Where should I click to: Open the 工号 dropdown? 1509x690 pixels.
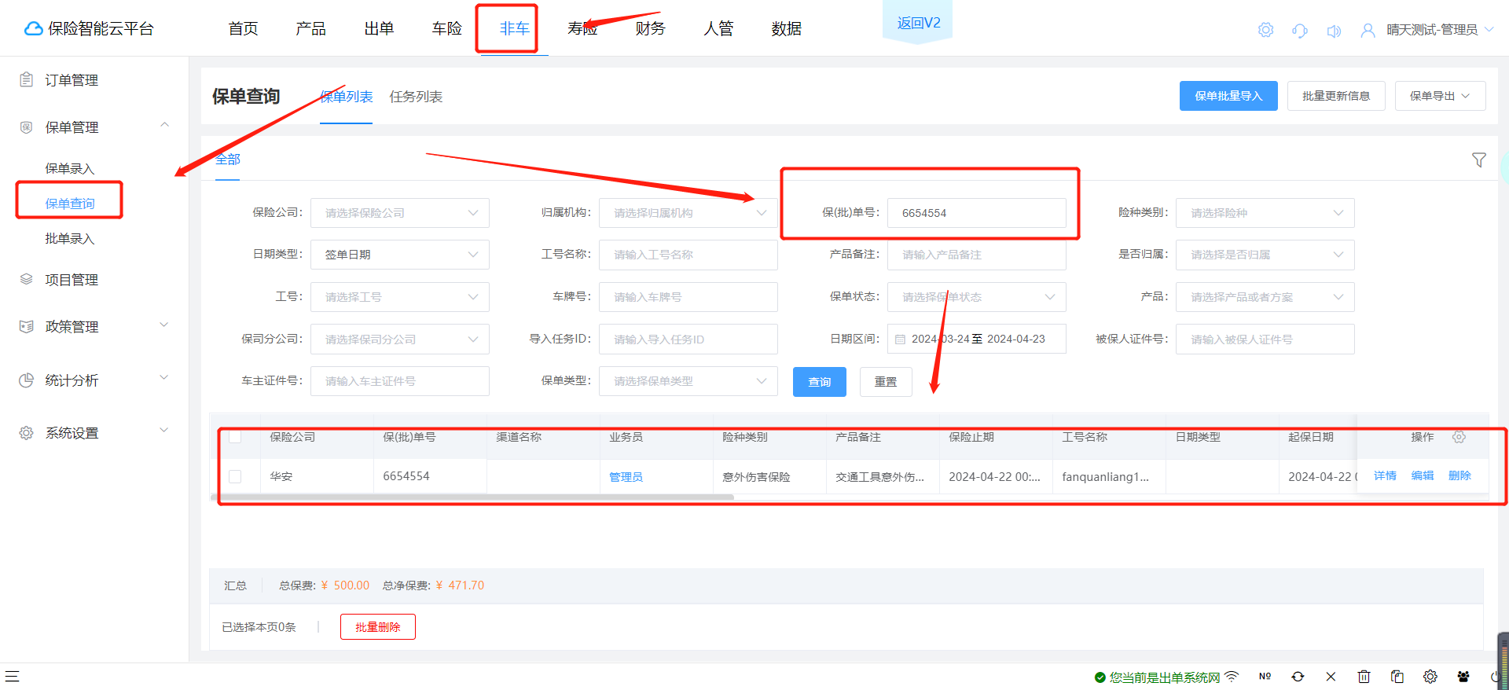coord(400,297)
